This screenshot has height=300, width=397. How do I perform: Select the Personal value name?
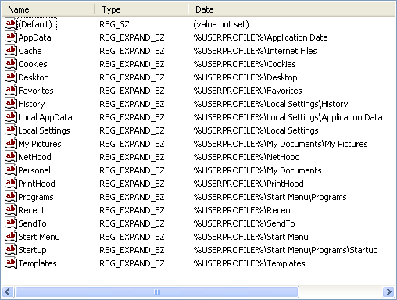pyautogui.click(x=34, y=170)
